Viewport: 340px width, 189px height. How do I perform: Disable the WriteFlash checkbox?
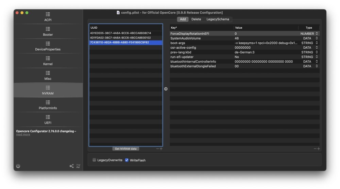click(126, 160)
